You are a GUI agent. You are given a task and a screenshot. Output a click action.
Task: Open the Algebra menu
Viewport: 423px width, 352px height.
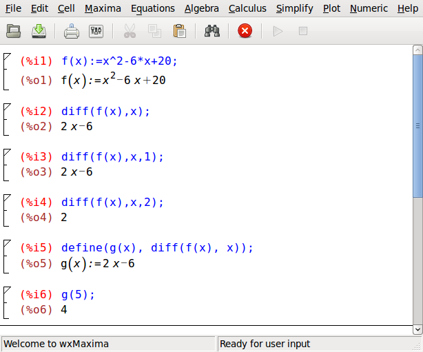tap(202, 8)
